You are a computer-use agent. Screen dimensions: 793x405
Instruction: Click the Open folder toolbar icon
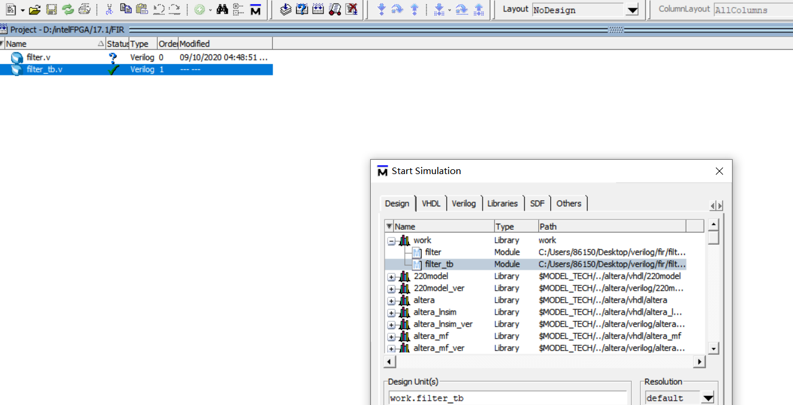(35, 10)
